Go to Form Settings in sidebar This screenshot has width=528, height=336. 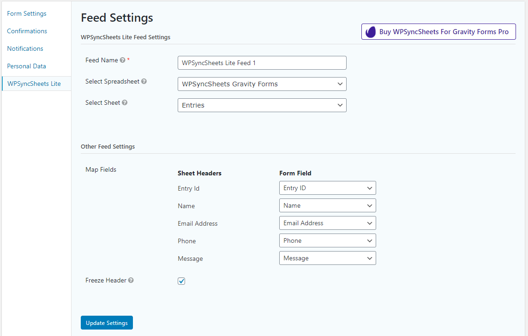pyautogui.click(x=27, y=13)
